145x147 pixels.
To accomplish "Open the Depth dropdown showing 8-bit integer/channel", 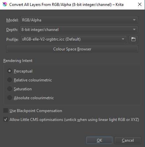I will pos(79,30).
